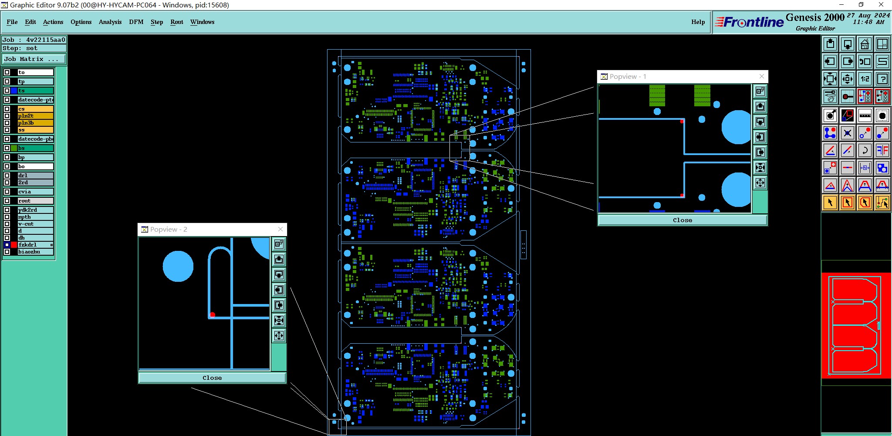Image resolution: width=892 pixels, height=436 pixels.
Task: Click the Job Matrix ... button
Action: (x=34, y=59)
